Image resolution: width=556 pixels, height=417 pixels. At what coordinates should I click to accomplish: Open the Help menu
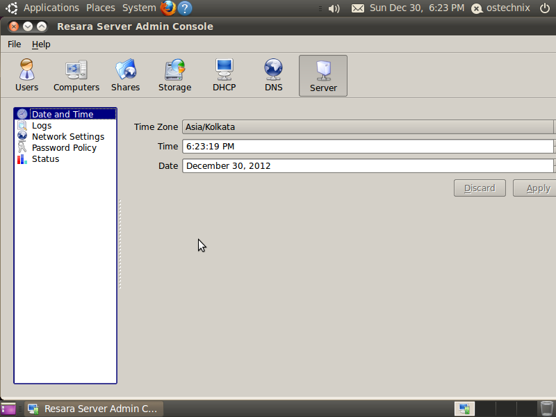pos(41,44)
